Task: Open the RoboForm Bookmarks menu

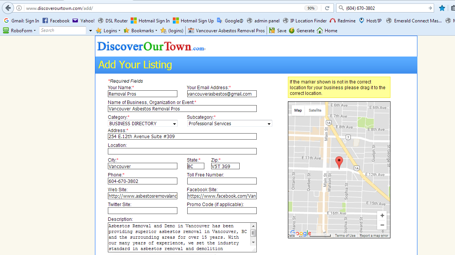Action: click(141, 30)
